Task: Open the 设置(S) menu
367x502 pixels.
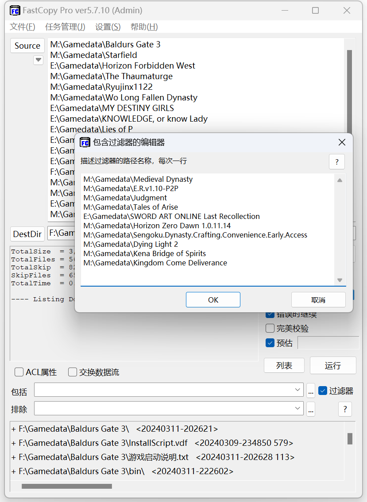Action: tap(108, 27)
